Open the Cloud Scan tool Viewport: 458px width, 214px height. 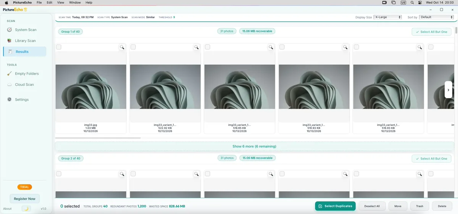[x=25, y=85]
